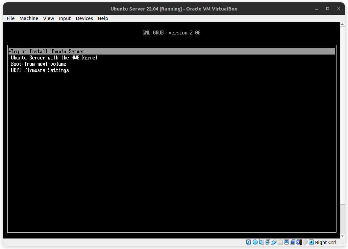Screen dimensions: 348x249
Task: Click the vertical scrollbar thumb
Action: (342, 115)
